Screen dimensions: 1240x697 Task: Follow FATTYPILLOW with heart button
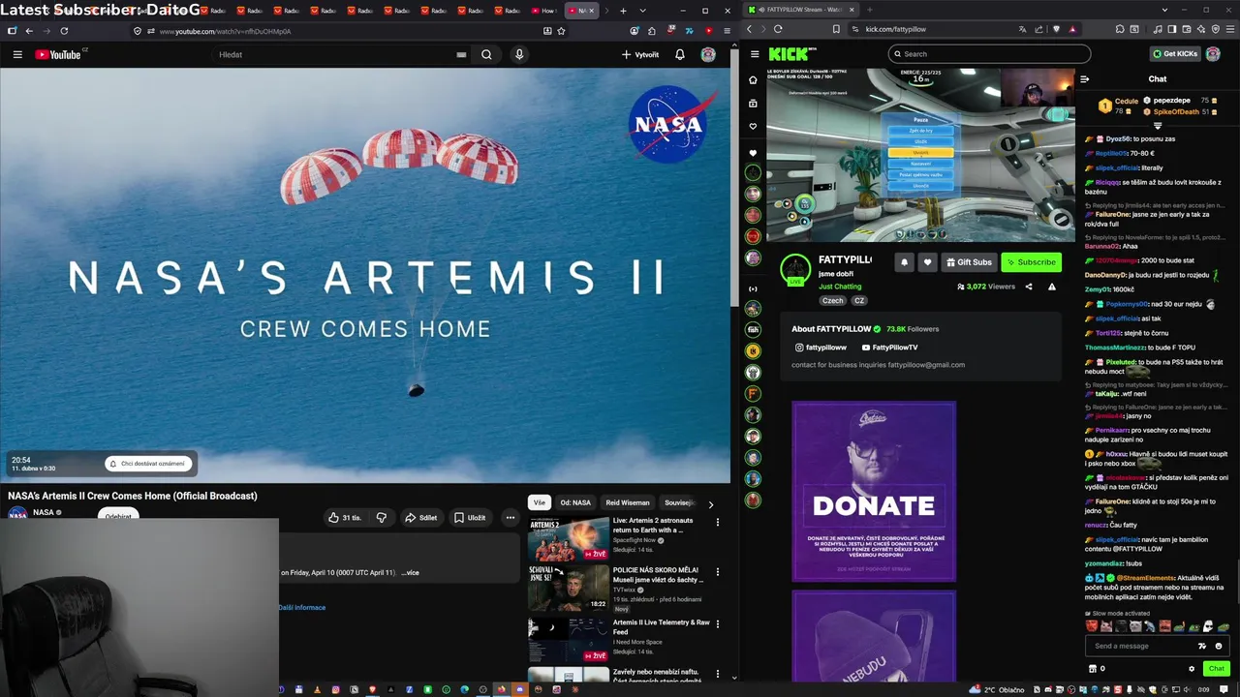tap(927, 262)
